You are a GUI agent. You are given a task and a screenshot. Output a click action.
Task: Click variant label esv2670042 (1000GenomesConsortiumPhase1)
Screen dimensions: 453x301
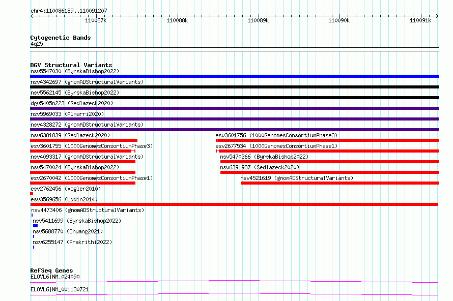click(x=92, y=178)
